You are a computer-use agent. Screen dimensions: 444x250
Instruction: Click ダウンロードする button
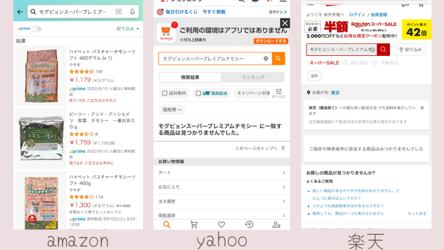(x=271, y=41)
